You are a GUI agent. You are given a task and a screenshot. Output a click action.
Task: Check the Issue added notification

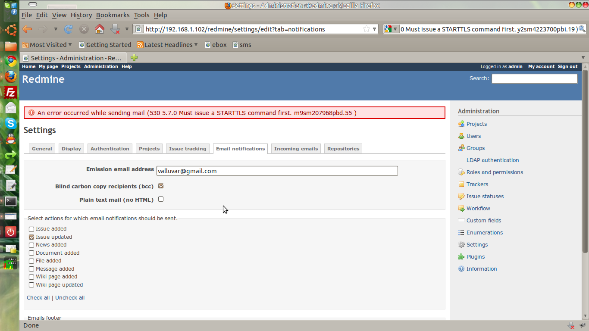point(31,229)
